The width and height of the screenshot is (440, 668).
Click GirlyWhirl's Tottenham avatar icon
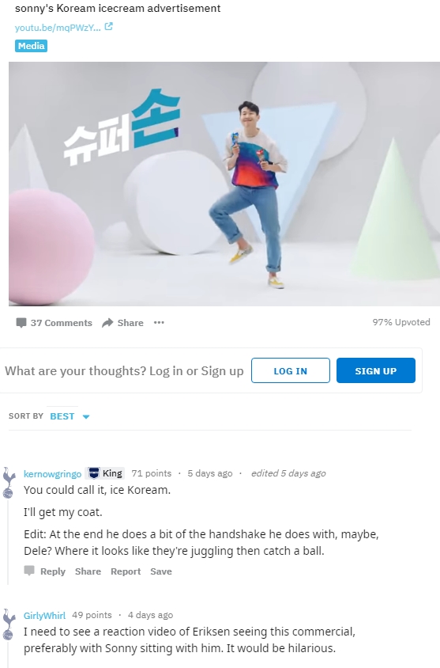9,624
